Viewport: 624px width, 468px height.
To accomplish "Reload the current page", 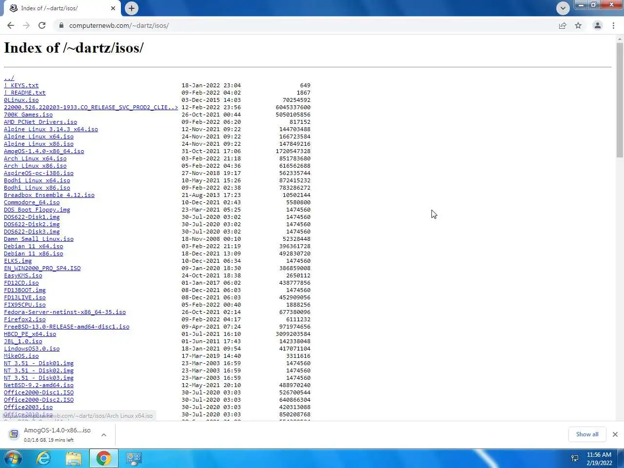I will [42, 25].
